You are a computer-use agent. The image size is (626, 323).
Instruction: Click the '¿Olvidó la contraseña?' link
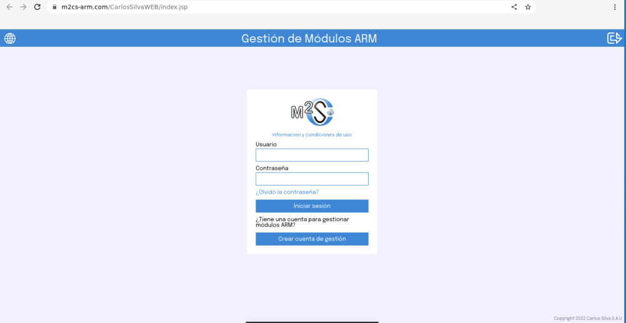(x=287, y=192)
